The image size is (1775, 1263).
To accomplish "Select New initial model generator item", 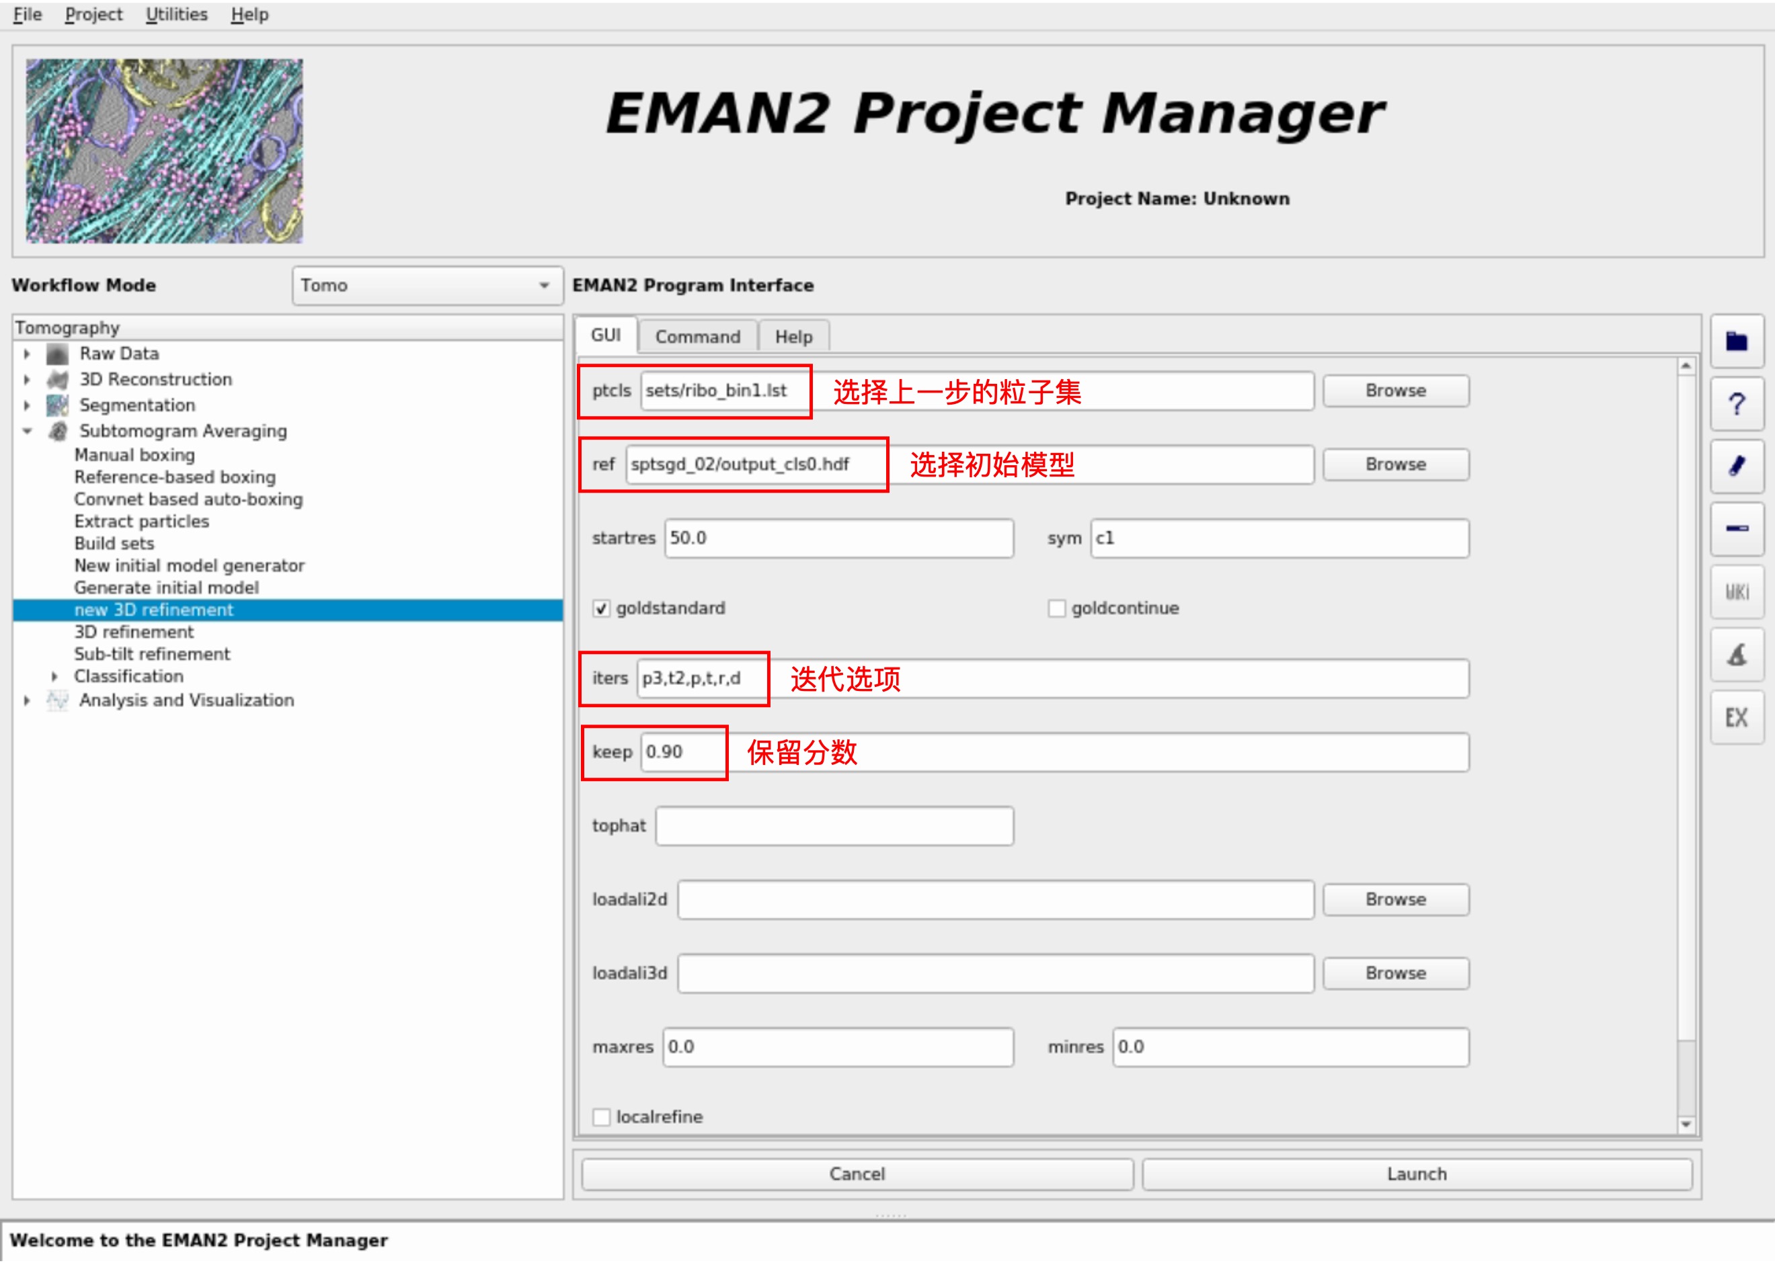I will pos(189,566).
